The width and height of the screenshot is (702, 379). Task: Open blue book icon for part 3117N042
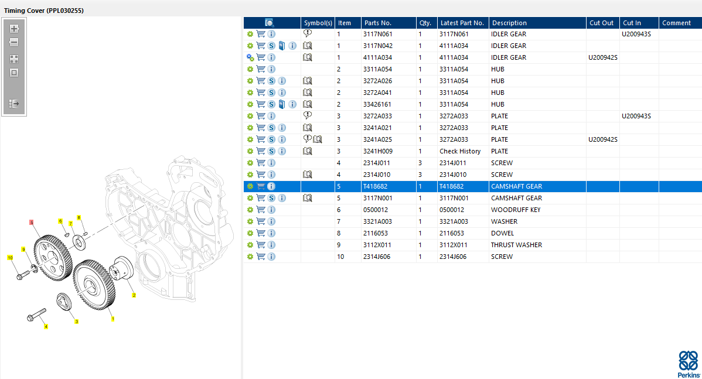coord(282,46)
